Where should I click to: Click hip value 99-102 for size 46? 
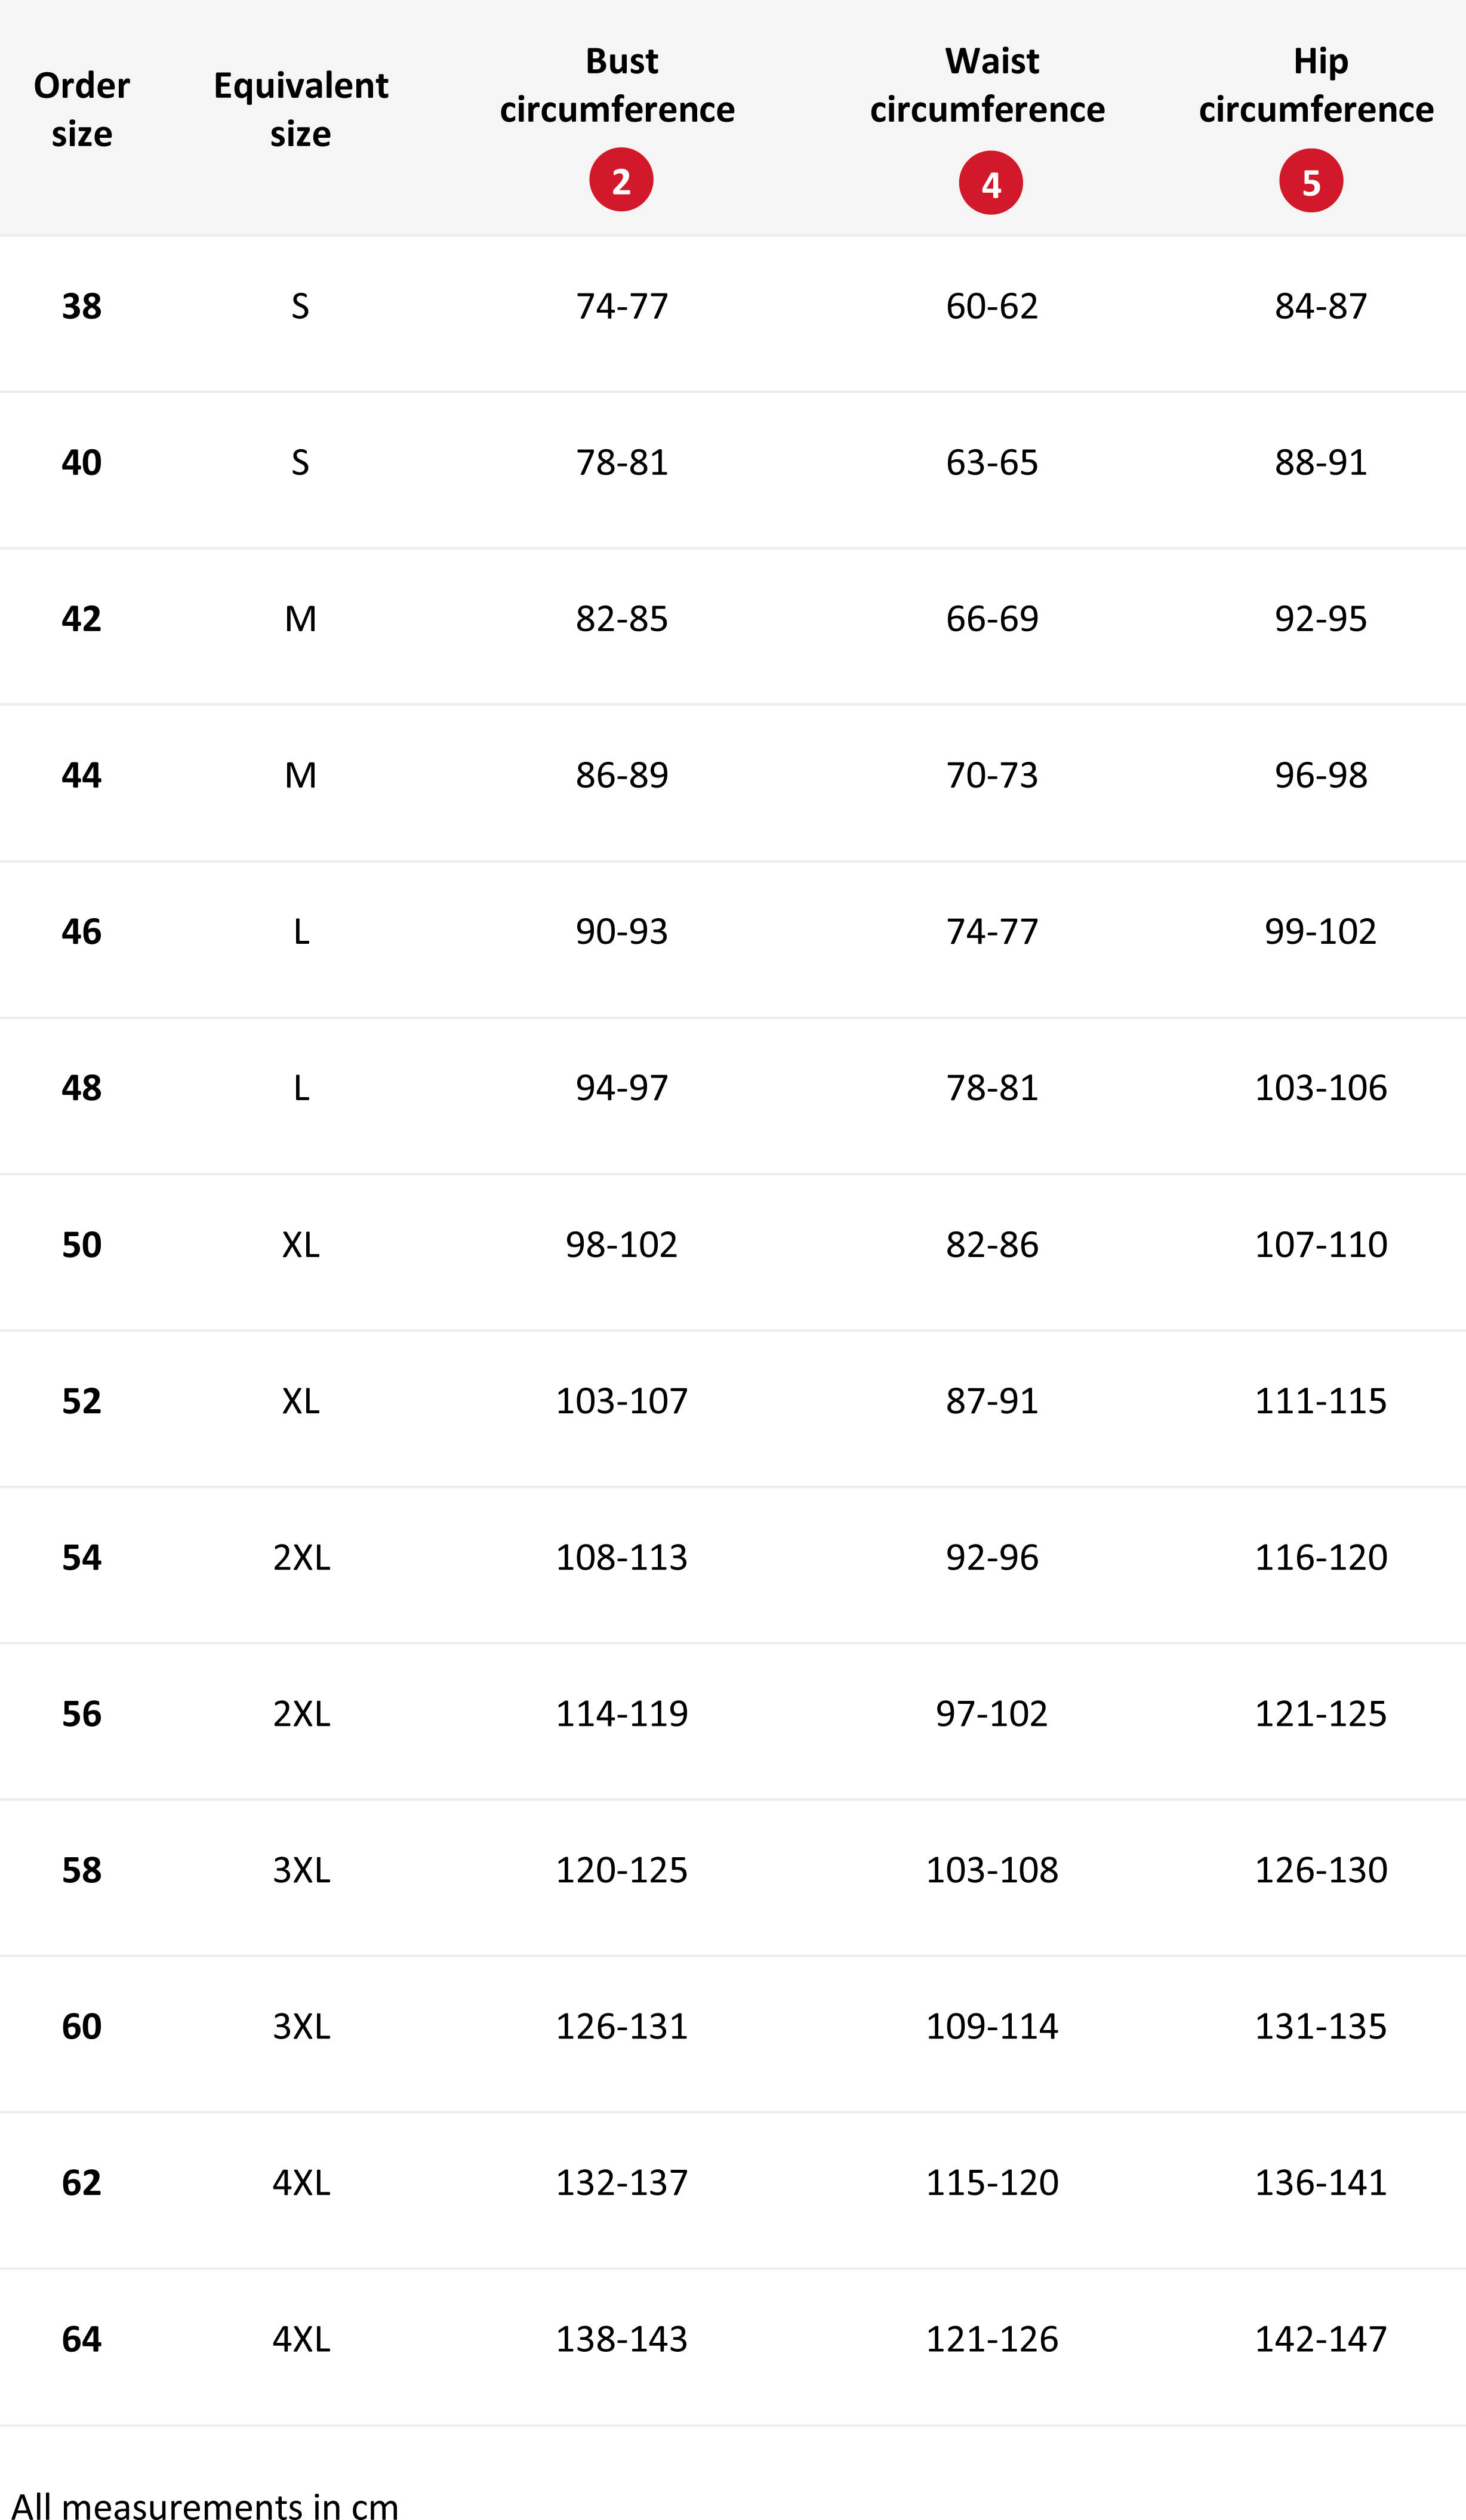pos(1321,932)
